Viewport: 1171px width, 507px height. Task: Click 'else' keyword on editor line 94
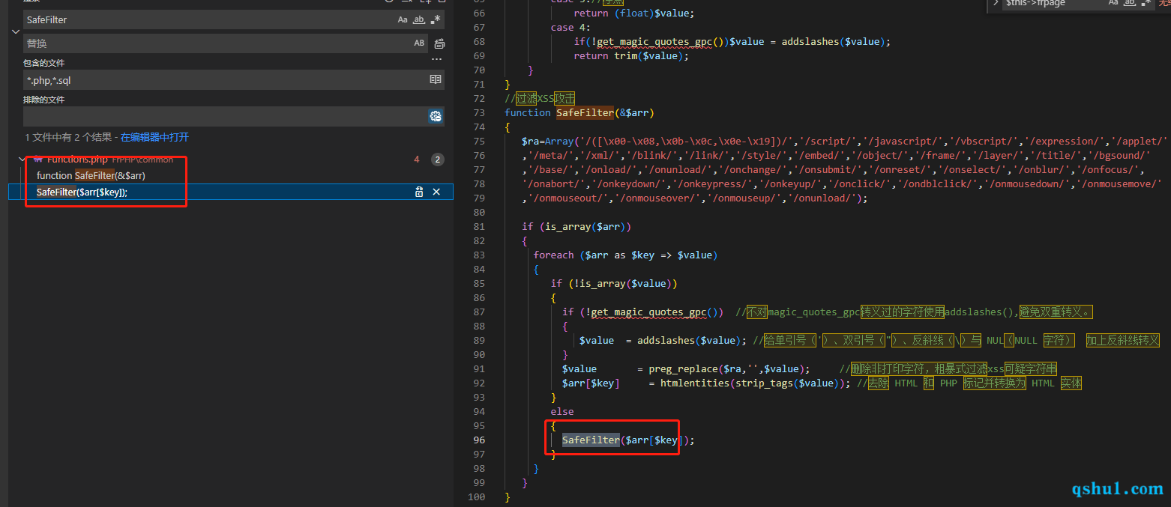click(562, 411)
